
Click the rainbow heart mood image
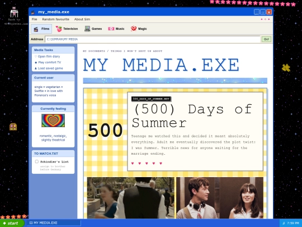pos(53,121)
